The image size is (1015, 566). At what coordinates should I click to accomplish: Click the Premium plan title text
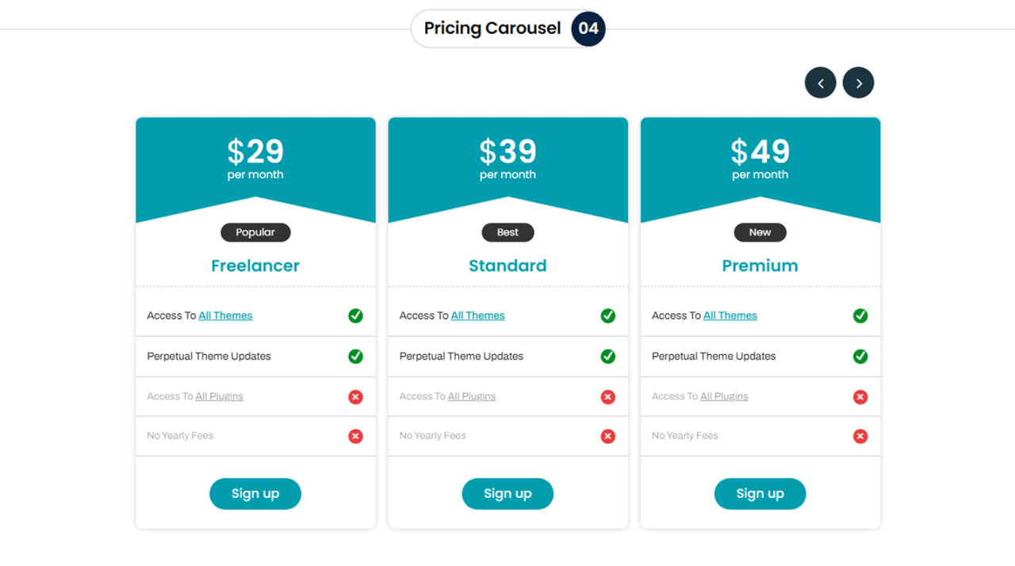coord(760,266)
